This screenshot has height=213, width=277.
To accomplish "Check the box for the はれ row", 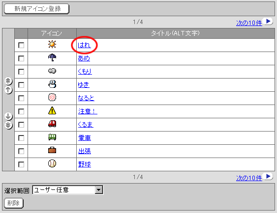I will pos(21,45).
